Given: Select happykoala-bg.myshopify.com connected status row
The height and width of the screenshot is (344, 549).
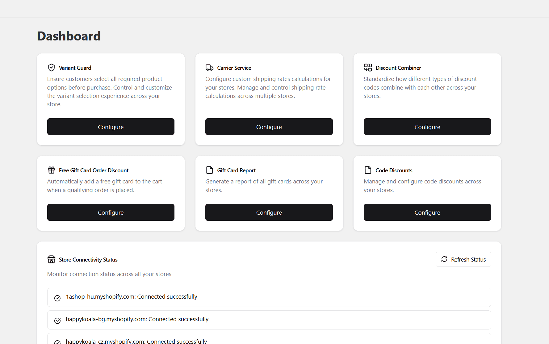Looking at the screenshot, I should point(269,320).
